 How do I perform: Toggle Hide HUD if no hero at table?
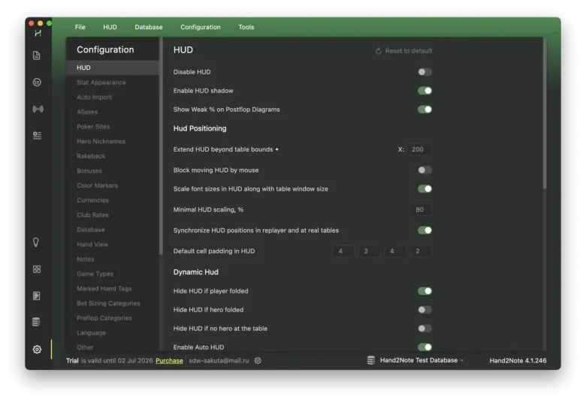(x=424, y=329)
